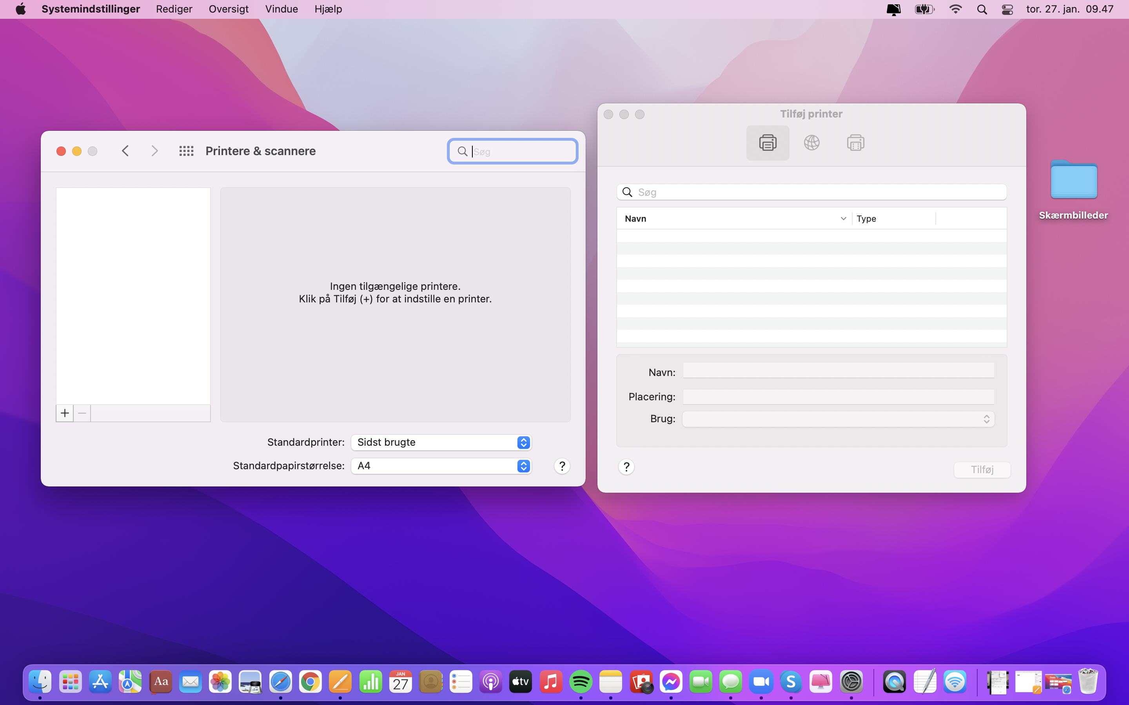This screenshot has width=1129, height=705.
Task: Go back with the left chevron
Action: point(125,151)
